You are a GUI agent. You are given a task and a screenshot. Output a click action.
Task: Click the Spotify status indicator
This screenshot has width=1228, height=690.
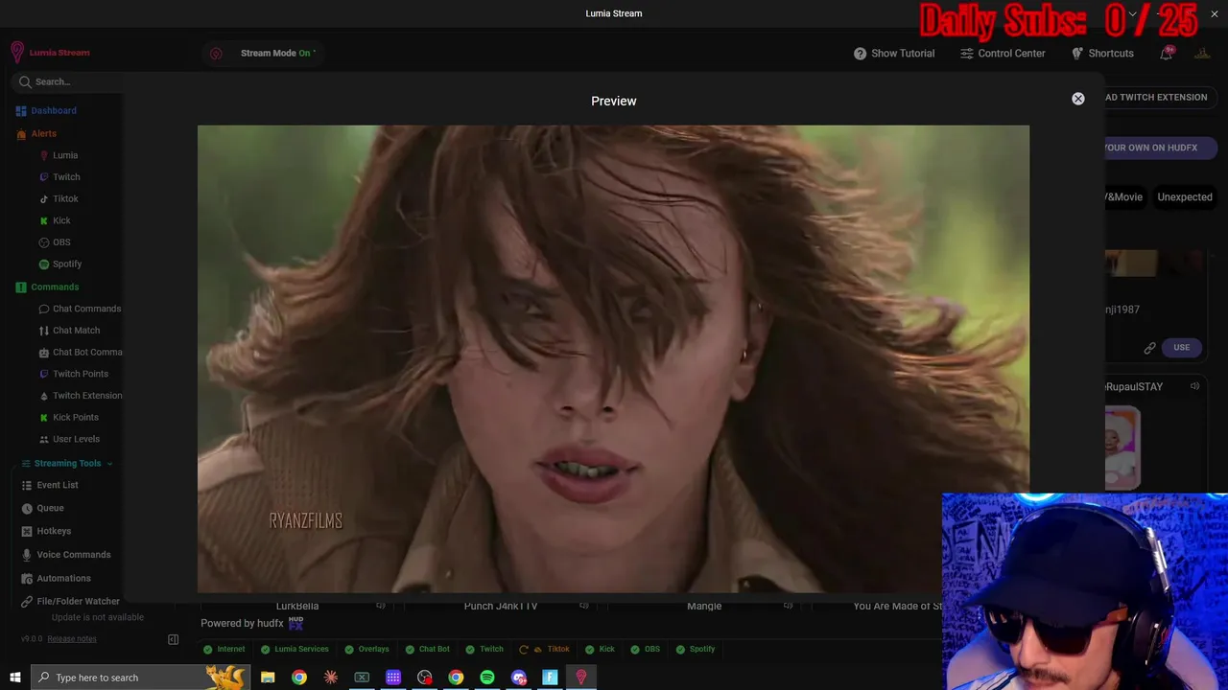pos(696,649)
